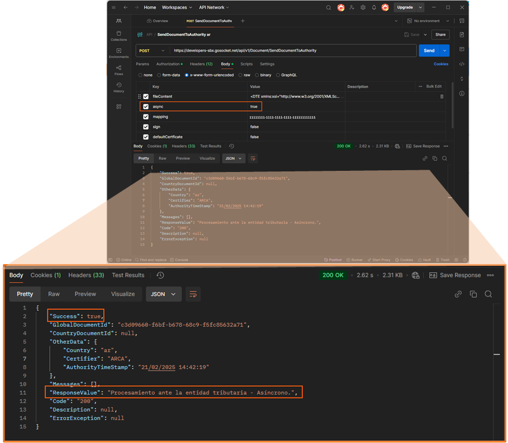Open the History sidebar panel

pos(119,87)
